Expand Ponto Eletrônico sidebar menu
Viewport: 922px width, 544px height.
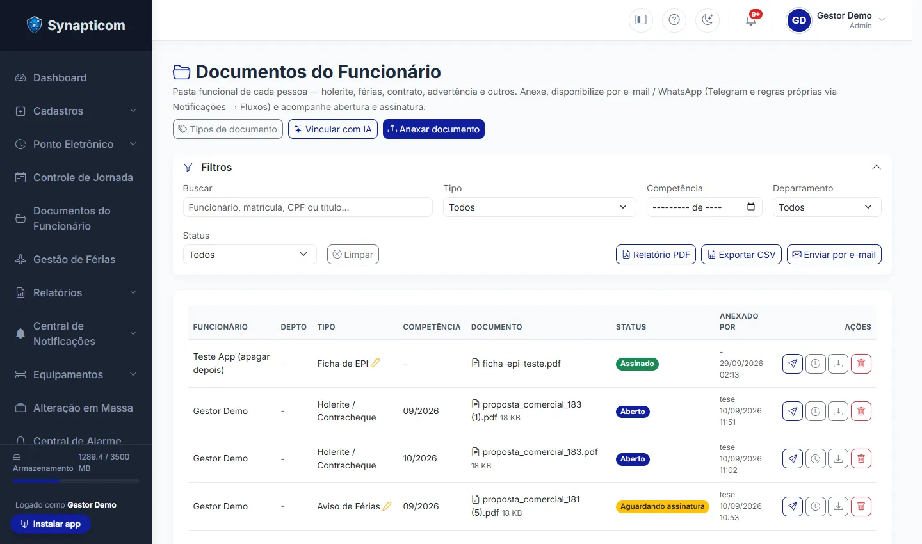(76, 144)
